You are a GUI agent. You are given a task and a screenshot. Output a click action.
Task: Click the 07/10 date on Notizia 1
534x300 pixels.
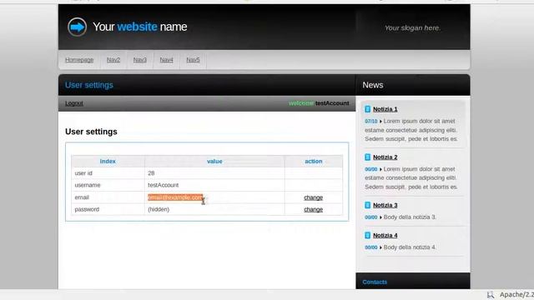pos(370,121)
